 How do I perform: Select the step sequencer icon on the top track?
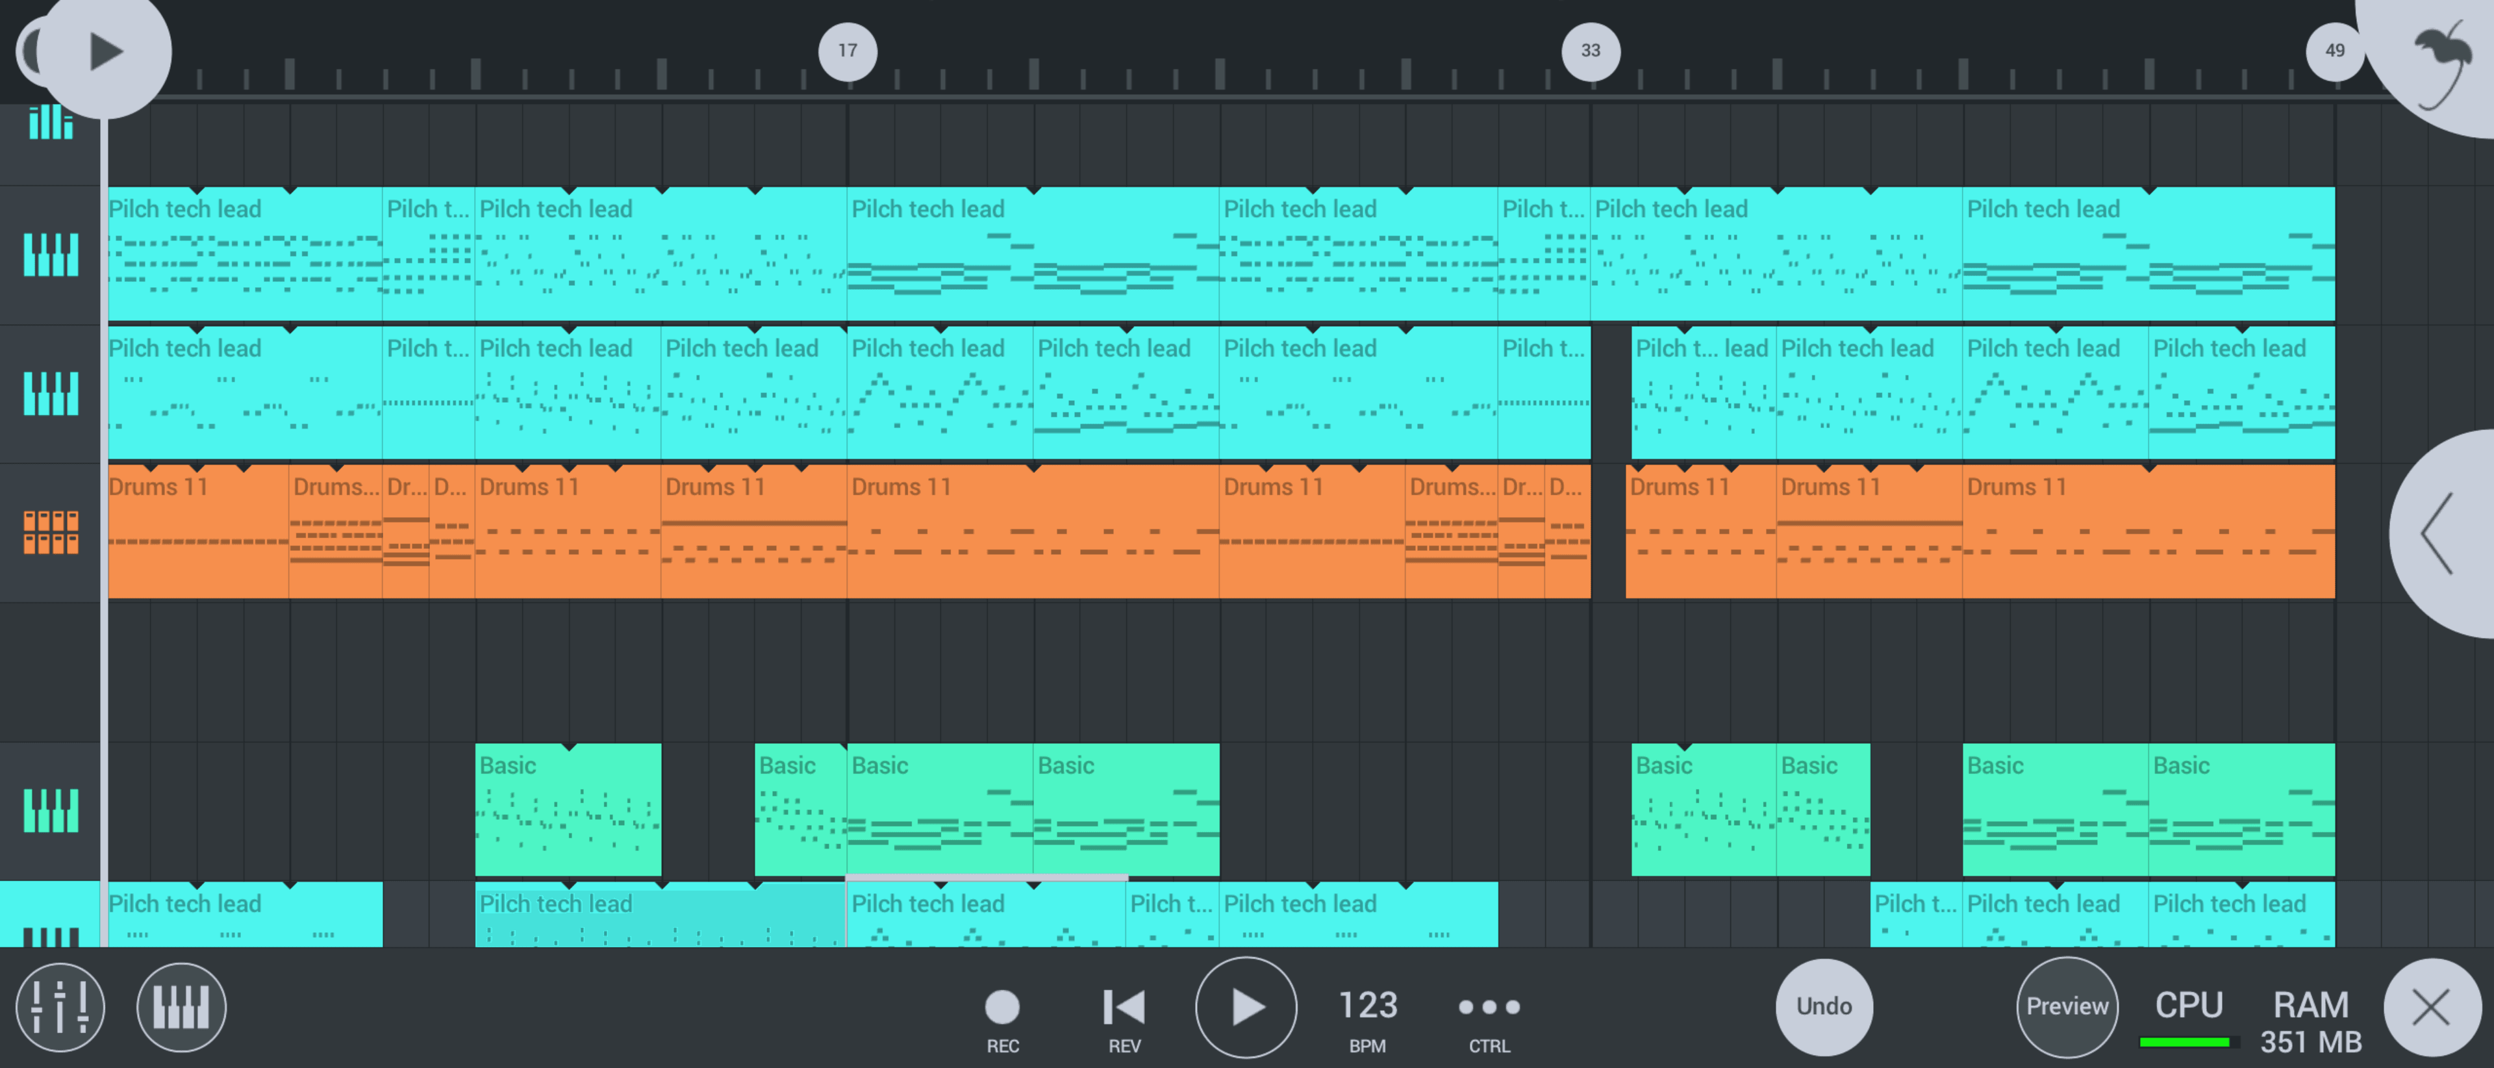(51, 123)
